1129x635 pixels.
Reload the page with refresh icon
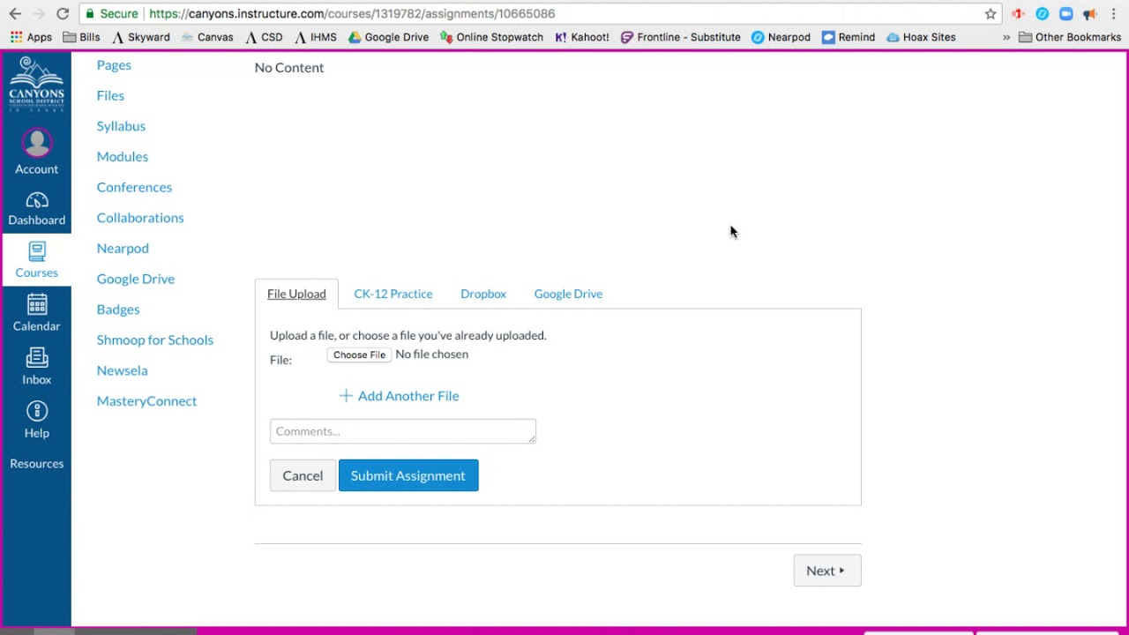63,14
